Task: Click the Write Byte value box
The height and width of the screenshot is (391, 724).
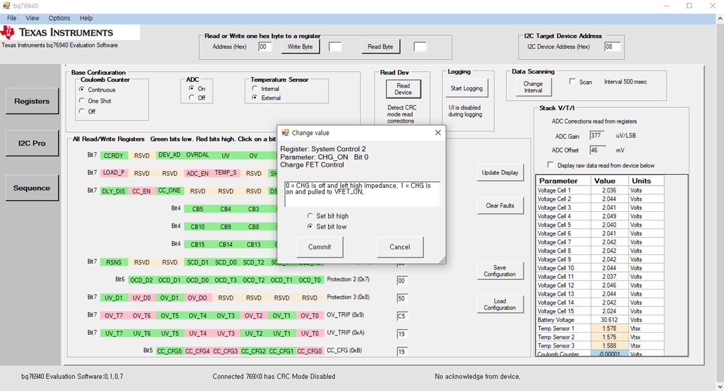Action: pos(335,46)
